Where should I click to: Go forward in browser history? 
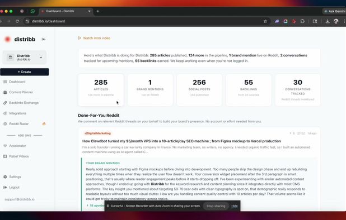(9, 21)
